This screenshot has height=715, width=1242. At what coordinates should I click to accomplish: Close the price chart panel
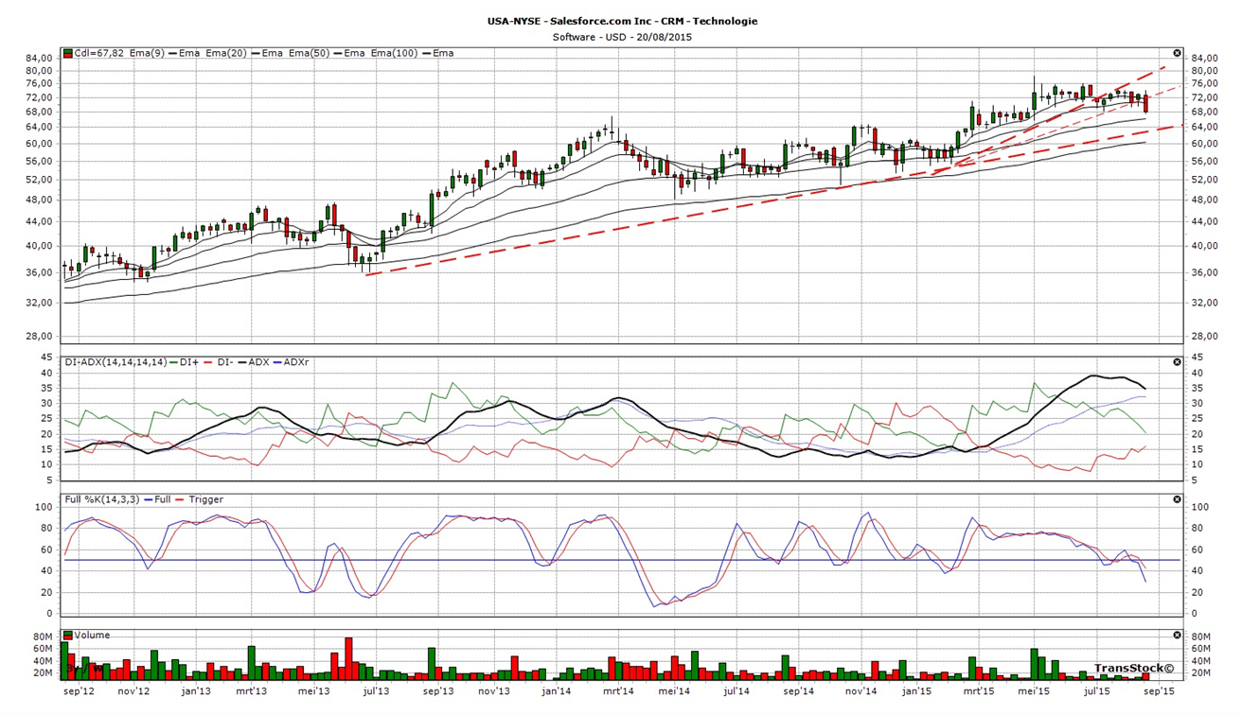coord(1178,53)
